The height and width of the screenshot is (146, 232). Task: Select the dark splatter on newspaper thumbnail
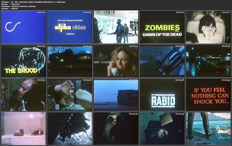tap(70, 129)
